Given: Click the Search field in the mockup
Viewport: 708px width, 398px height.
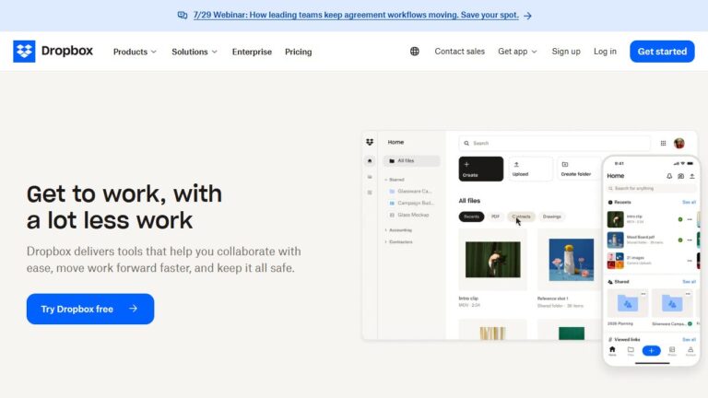Looking at the screenshot, I should click(554, 143).
